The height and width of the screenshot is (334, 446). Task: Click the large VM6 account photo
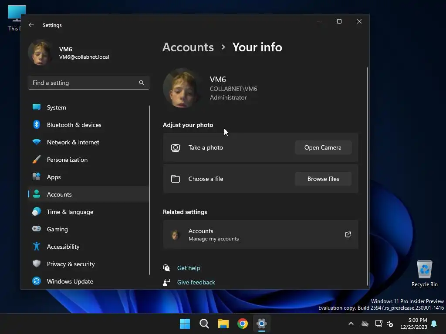(x=182, y=88)
